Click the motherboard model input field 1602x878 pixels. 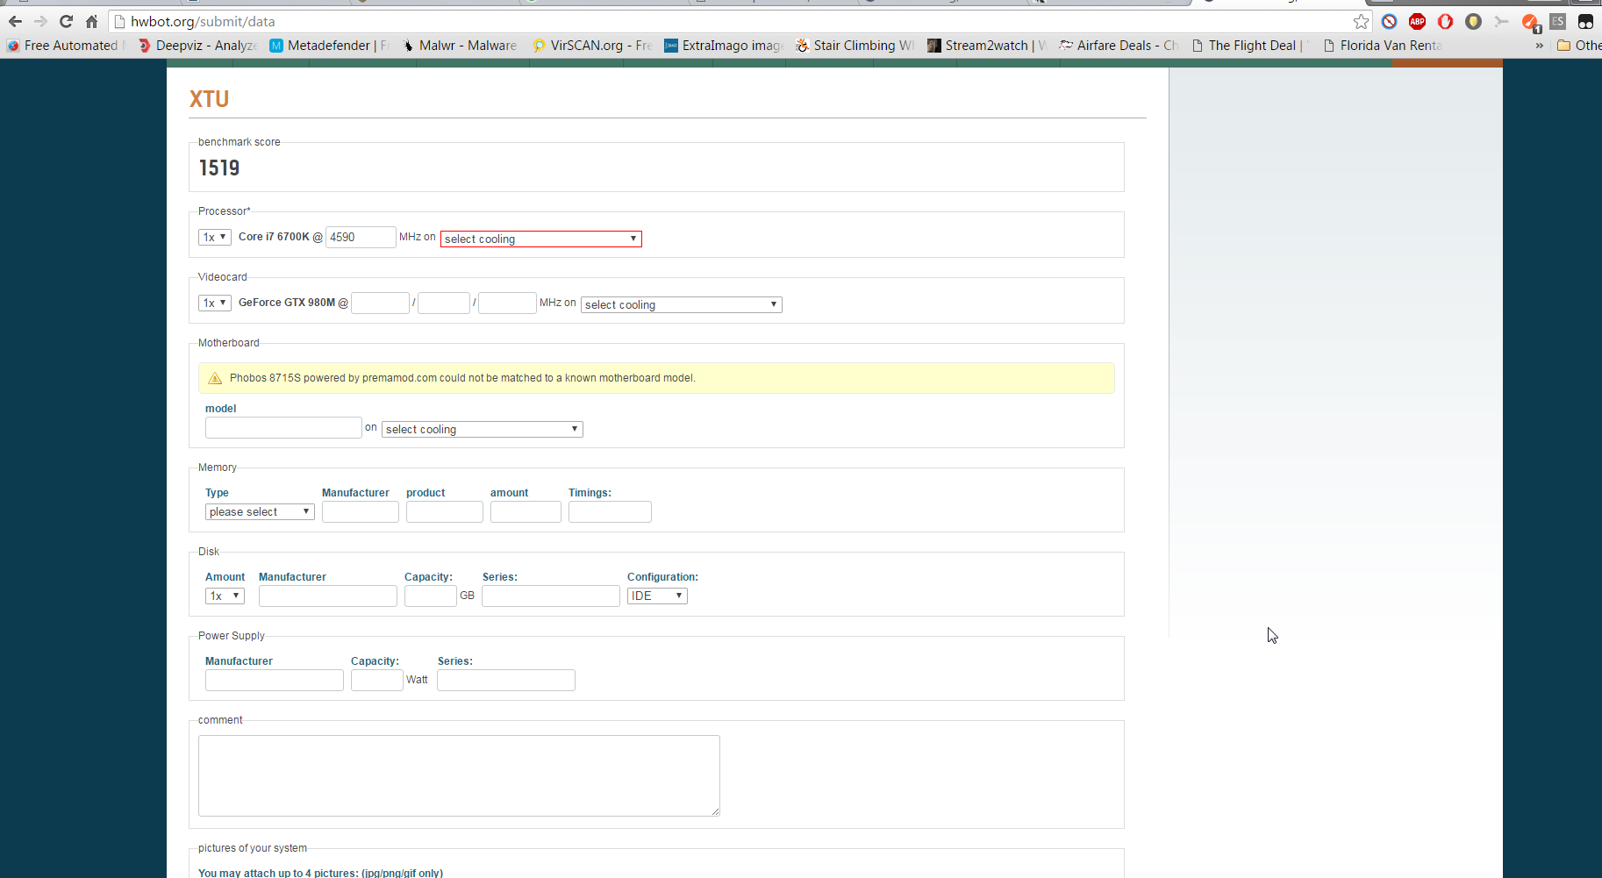283,427
